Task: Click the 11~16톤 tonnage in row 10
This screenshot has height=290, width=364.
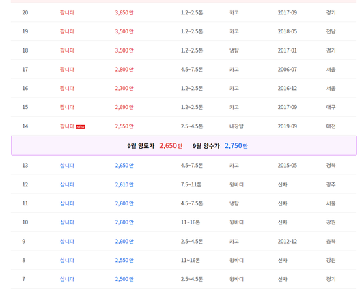Action: pos(191,222)
